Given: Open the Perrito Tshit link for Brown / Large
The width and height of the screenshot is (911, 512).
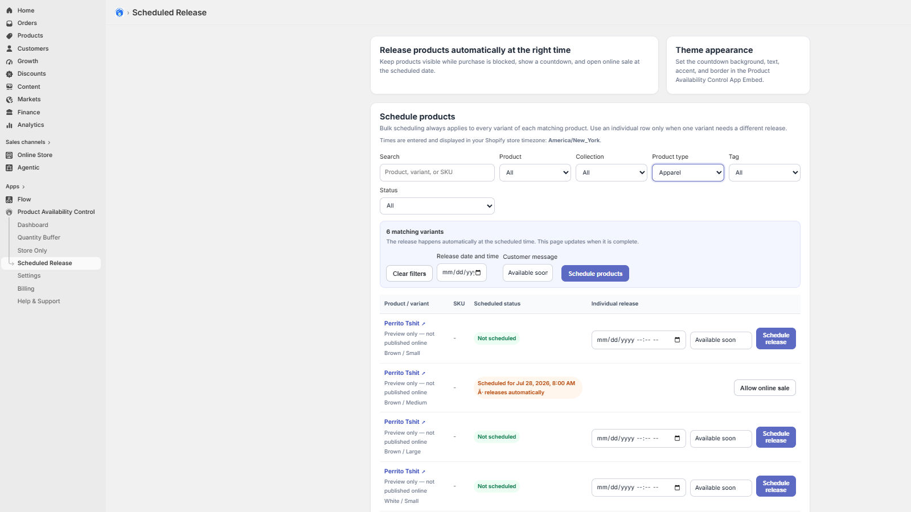Looking at the screenshot, I should click(x=405, y=422).
